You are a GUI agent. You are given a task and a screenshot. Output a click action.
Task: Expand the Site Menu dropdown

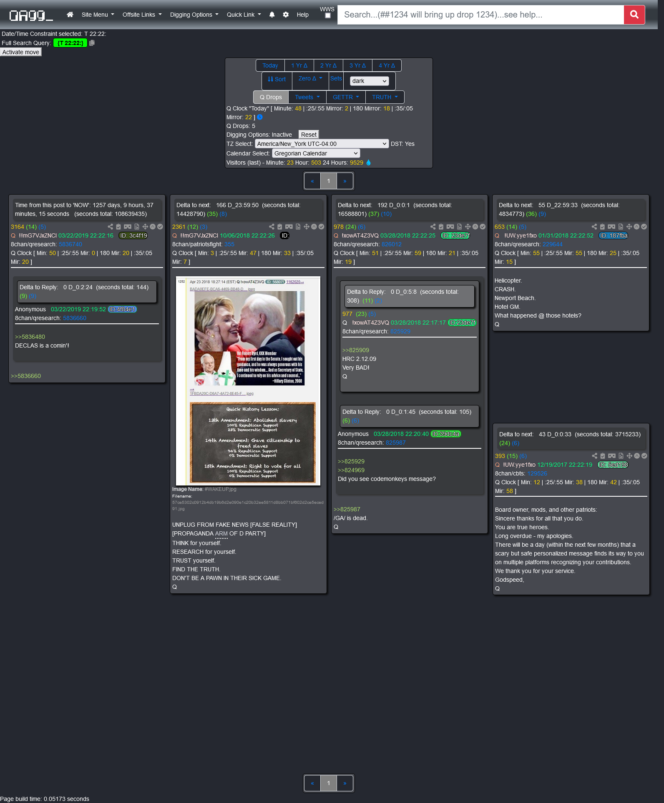click(98, 15)
